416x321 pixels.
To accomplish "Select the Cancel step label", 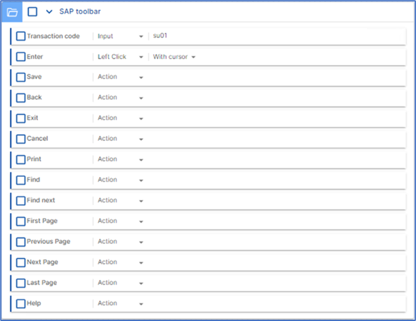I will pos(38,139).
